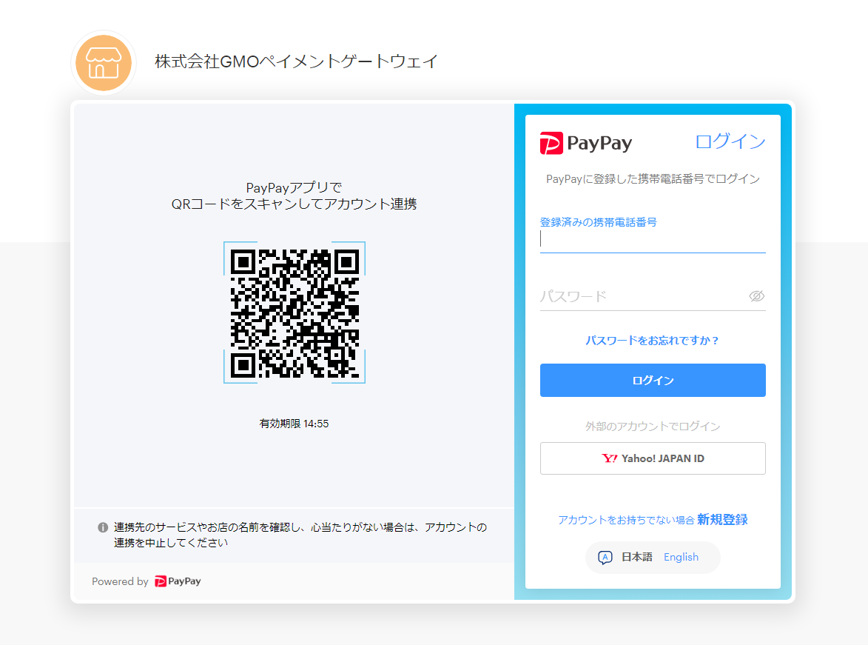This screenshot has height=645, width=868.
Task: Click the merchant store icon for GMOペイメントゲートウェイ
Action: pos(103,63)
